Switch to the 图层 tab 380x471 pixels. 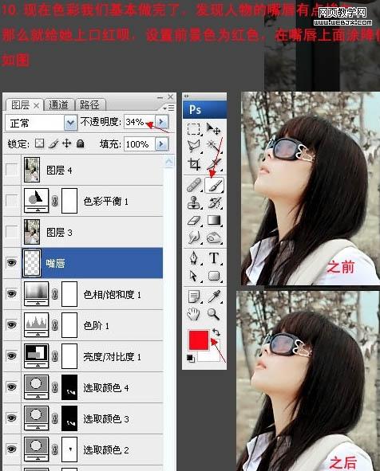(20, 105)
